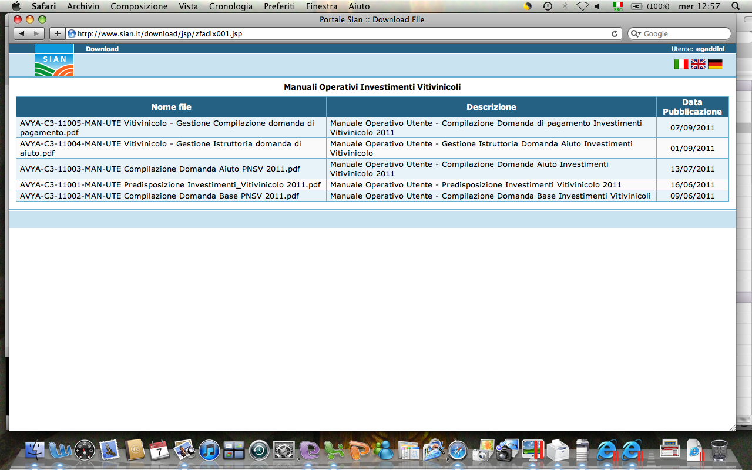Click the Download link in the header
752x470 pixels.
tap(102, 49)
